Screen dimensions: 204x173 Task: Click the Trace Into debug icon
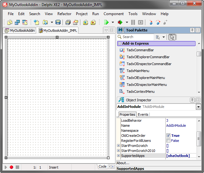click(151, 22)
